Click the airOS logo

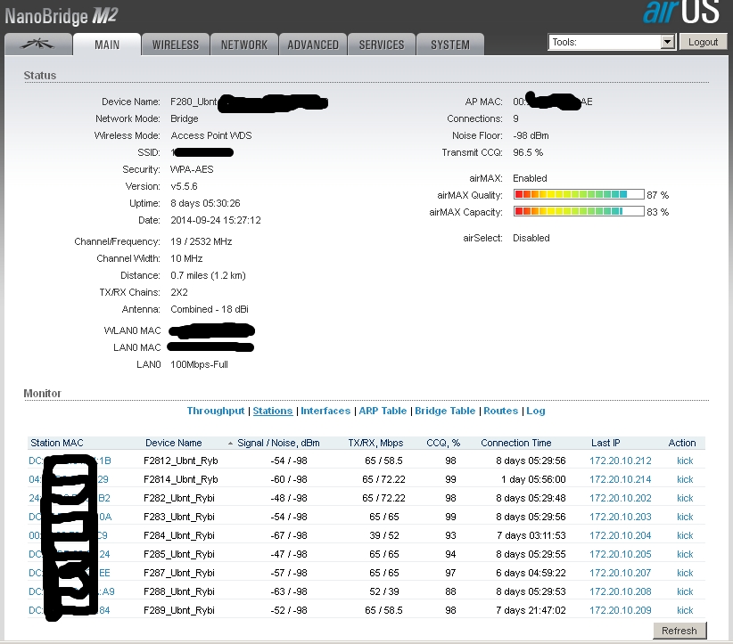[x=680, y=13]
